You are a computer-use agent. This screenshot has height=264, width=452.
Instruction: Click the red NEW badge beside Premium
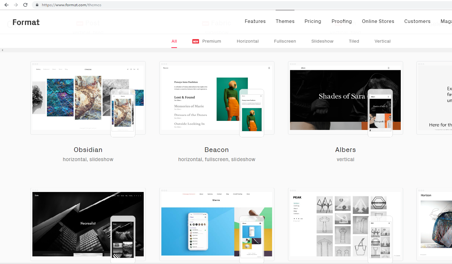coord(196,41)
